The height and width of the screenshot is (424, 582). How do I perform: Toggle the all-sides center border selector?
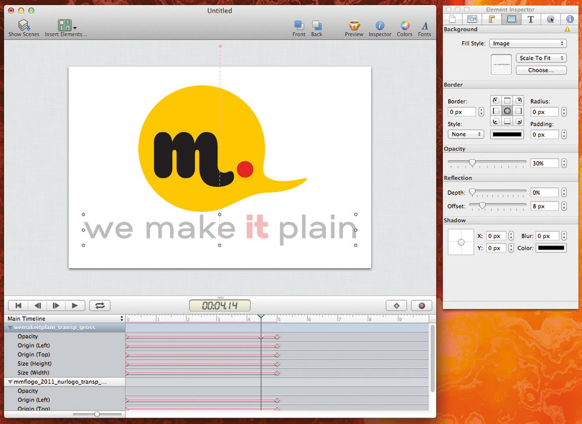coord(508,111)
